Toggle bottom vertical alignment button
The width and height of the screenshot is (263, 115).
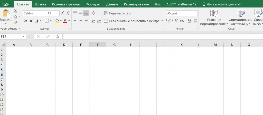coord(86,13)
